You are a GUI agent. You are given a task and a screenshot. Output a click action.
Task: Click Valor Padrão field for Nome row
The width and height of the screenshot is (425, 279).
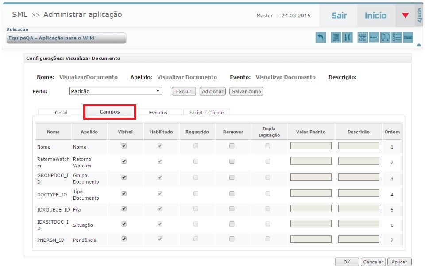[311, 146]
